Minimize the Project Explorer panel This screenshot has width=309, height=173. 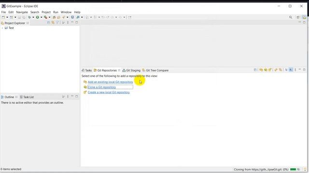point(72,23)
